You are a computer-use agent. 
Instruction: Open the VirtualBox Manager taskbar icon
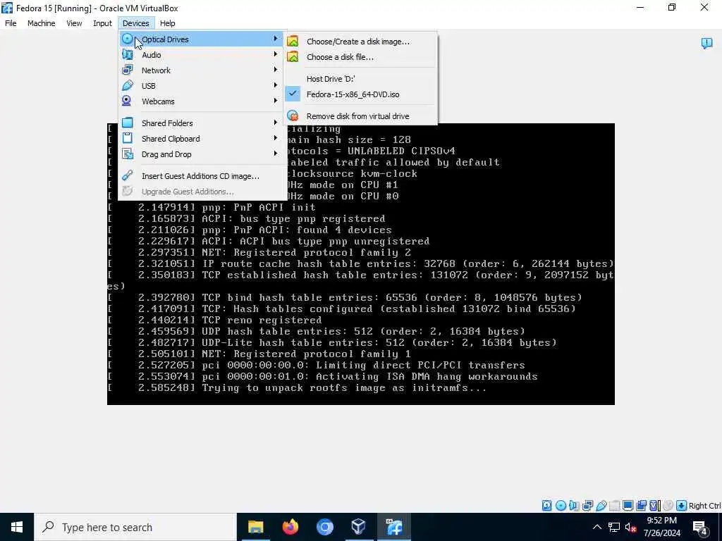point(359,527)
